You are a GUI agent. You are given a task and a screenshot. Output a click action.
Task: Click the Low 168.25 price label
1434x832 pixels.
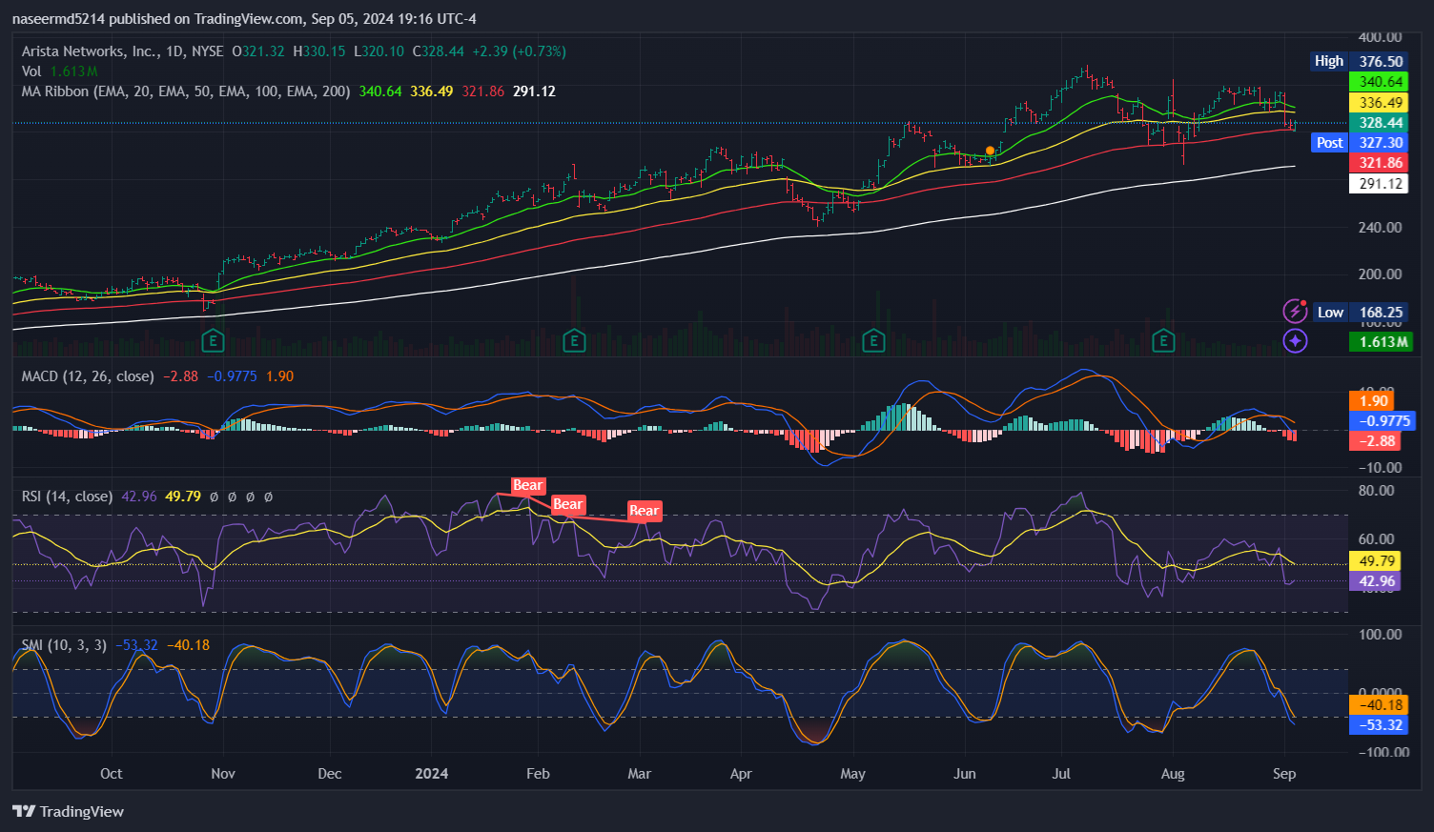pos(1361,312)
